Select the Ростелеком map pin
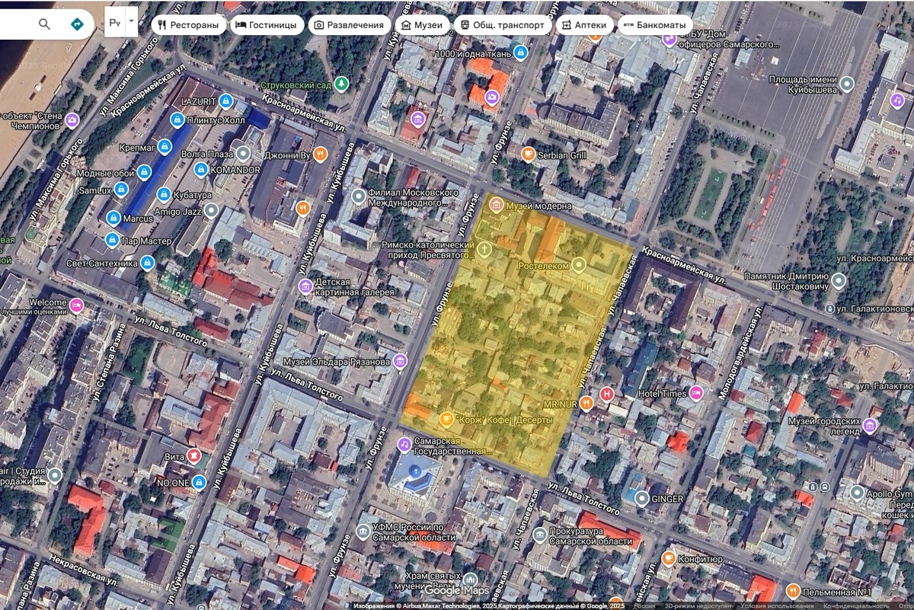 579,266
